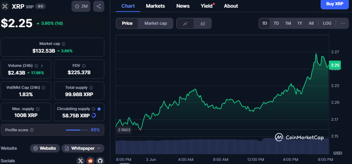This screenshot has width=352, height=164.
Task: Open the X (Twitter) social link
Action: (81, 161)
